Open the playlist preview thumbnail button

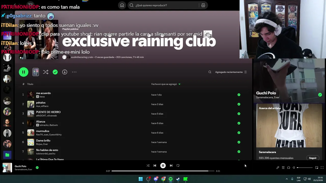point(36,72)
